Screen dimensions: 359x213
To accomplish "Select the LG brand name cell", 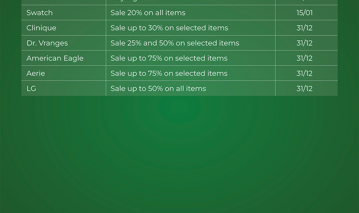I will click(31, 88).
